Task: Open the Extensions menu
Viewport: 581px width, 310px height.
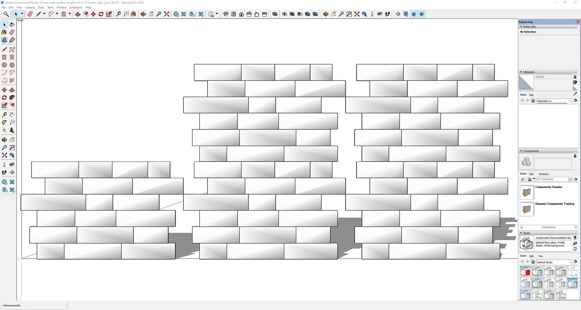Action: pos(76,8)
